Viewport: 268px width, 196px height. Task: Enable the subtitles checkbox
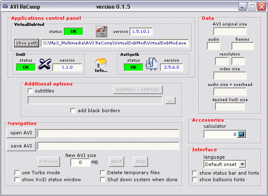[30, 91]
